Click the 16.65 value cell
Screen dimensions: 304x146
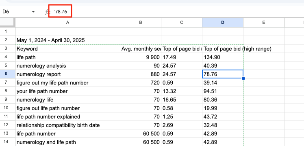(182, 99)
